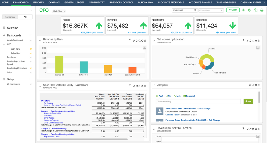Click the Clear filter button
This screenshot has width=267, height=143.
pyautogui.click(x=233, y=10)
